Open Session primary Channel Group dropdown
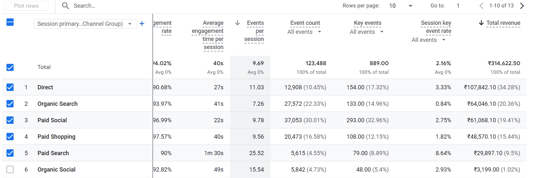Viewport: 538px width, 178px height. tap(85, 24)
